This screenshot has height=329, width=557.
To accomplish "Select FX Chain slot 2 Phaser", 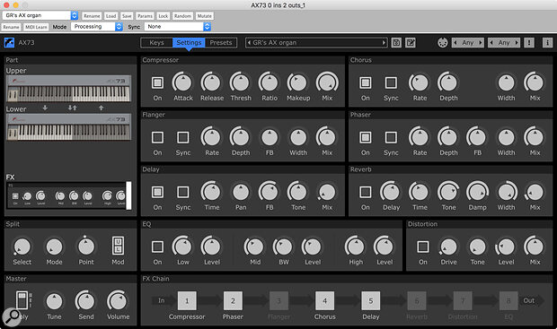I will (x=233, y=300).
